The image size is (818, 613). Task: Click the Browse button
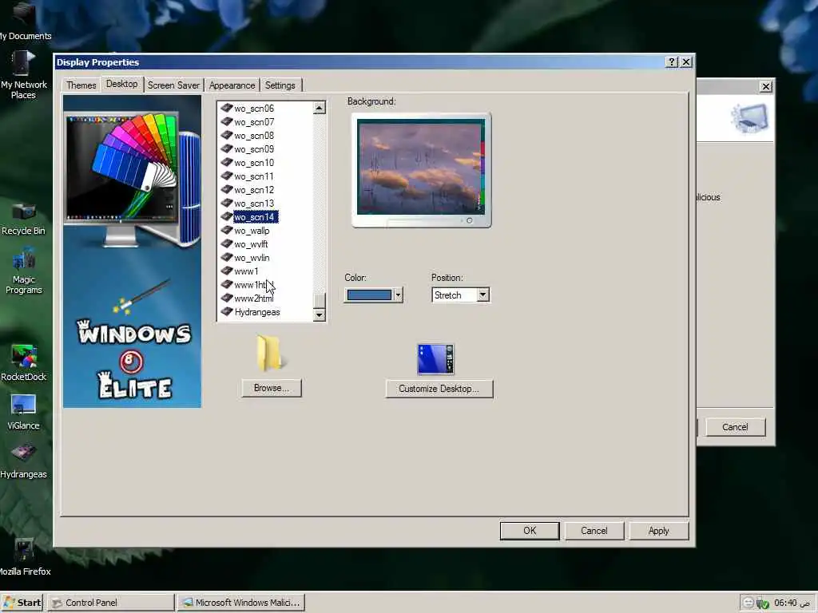pos(272,388)
